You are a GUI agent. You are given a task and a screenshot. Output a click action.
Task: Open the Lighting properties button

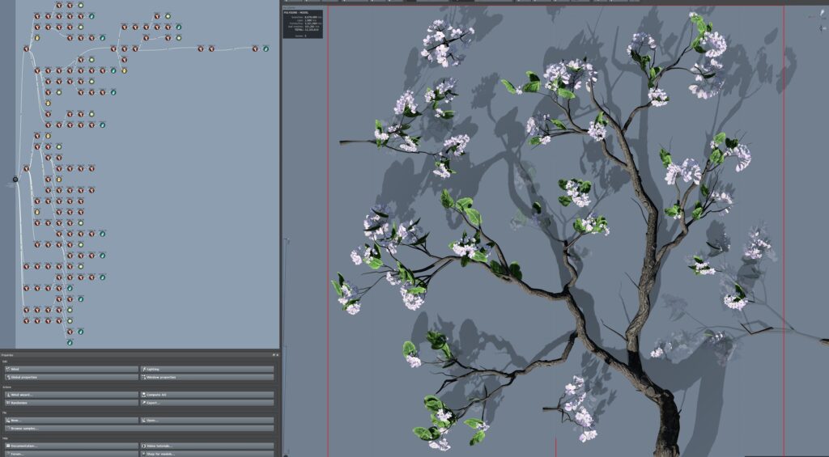[x=207, y=370]
